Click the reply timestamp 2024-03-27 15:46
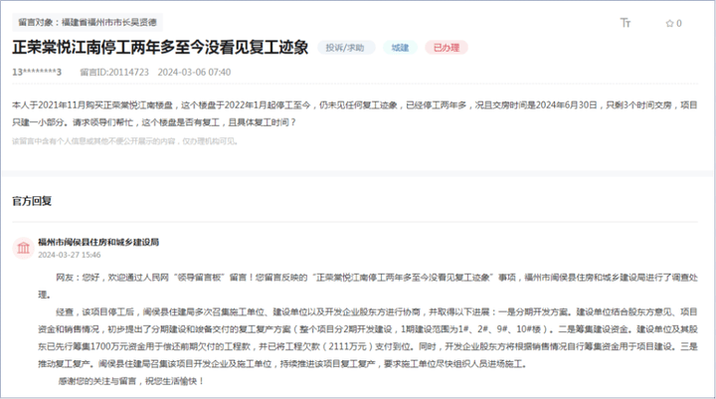 point(69,255)
